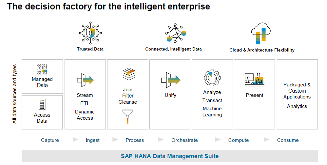Select the Unify arrow icon
This screenshot has width=327, height=165.
170,80
